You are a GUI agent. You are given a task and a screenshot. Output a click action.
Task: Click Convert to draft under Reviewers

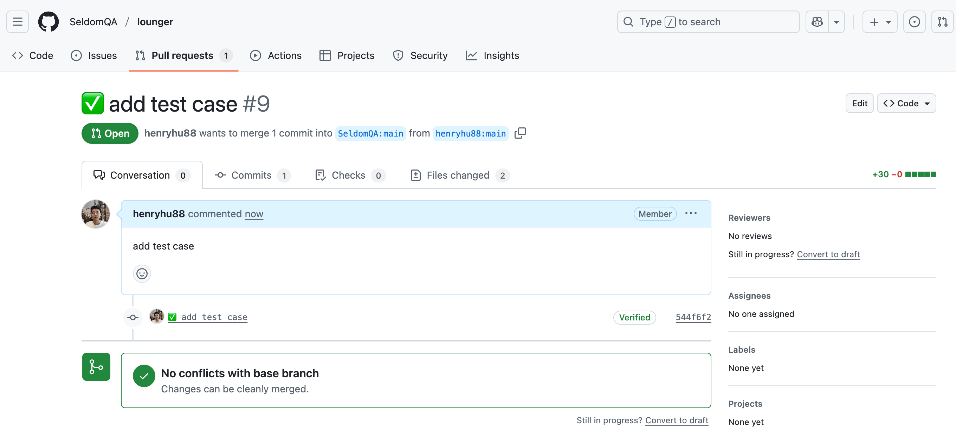tap(828, 254)
